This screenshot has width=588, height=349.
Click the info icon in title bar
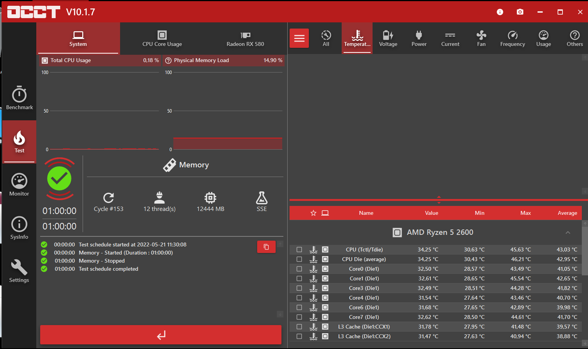coord(500,12)
